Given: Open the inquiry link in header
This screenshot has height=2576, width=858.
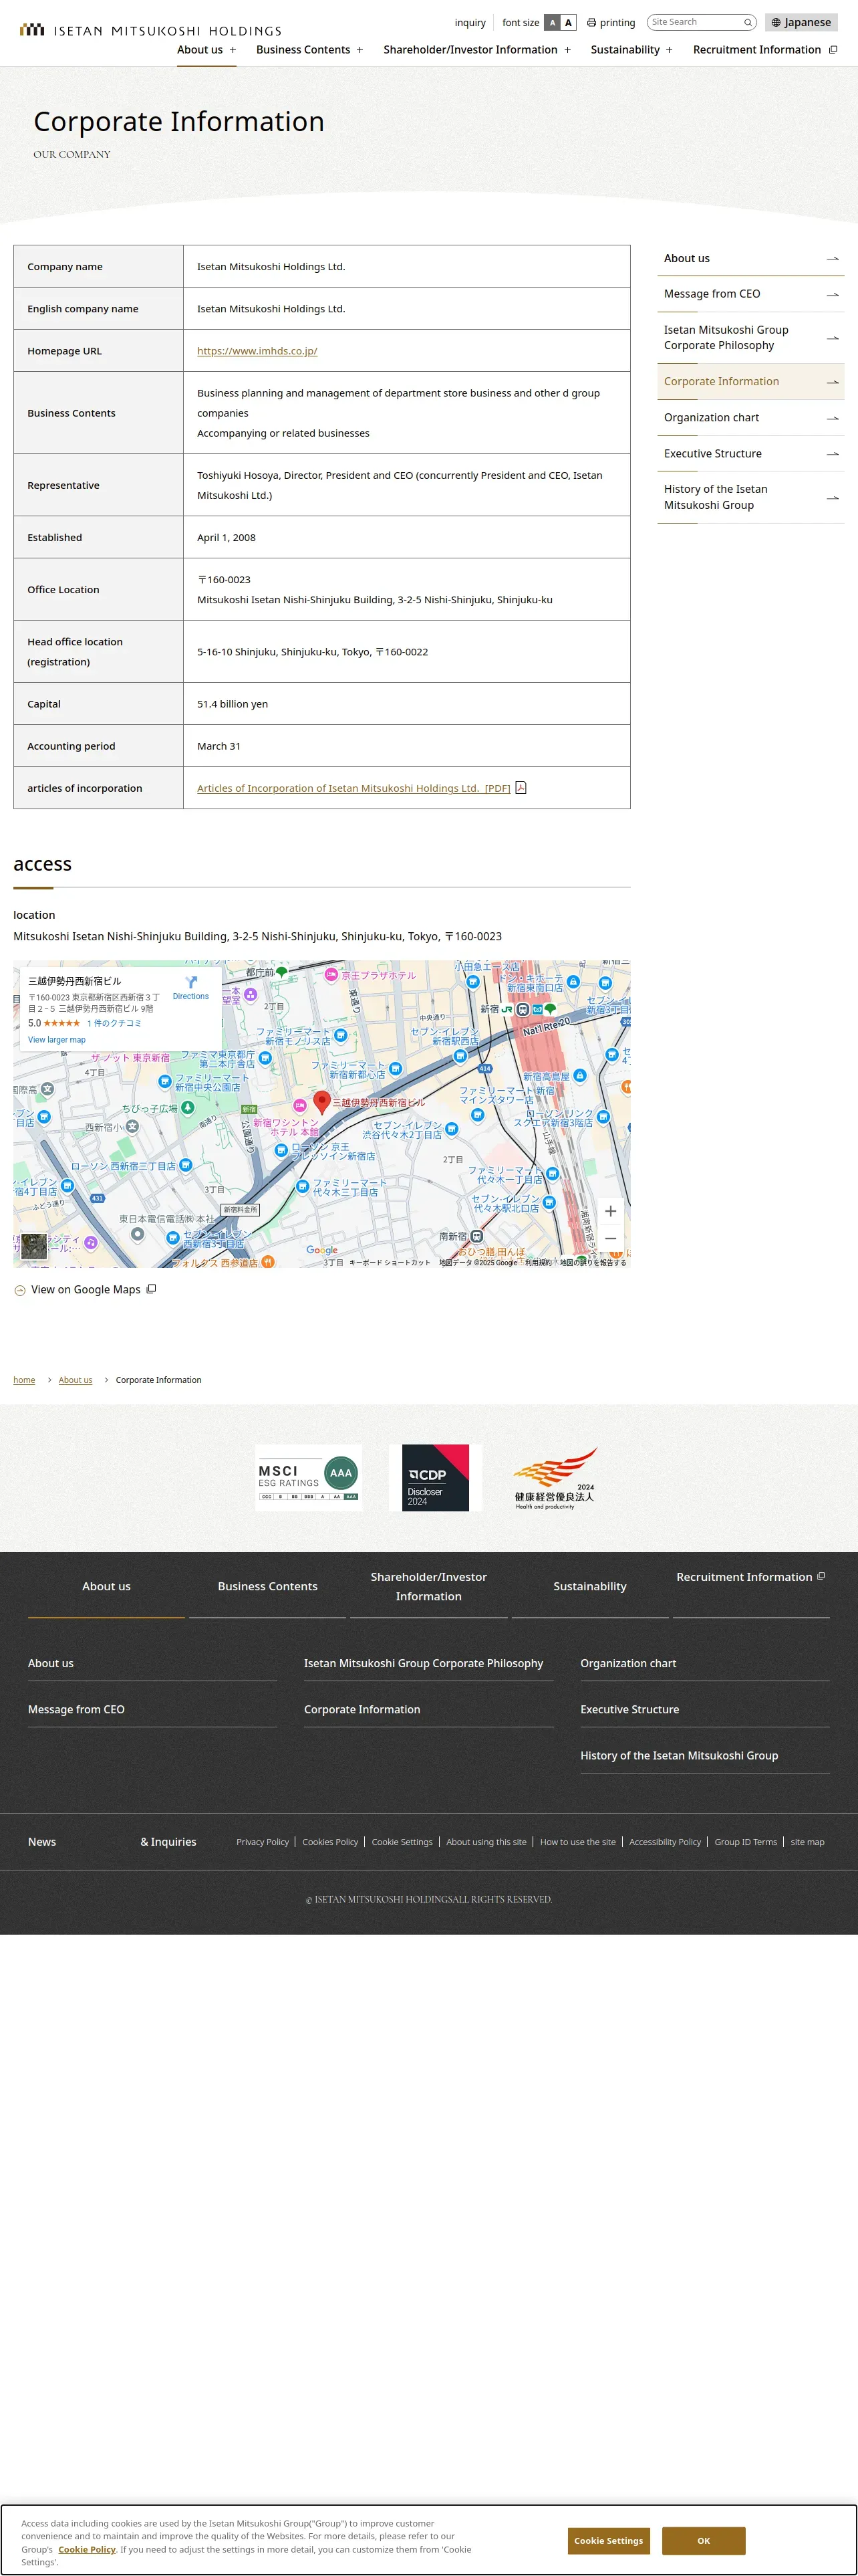Looking at the screenshot, I should click(x=470, y=22).
